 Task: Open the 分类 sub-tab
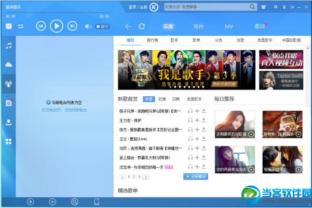(219, 40)
